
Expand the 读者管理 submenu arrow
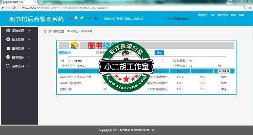coord(29,39)
